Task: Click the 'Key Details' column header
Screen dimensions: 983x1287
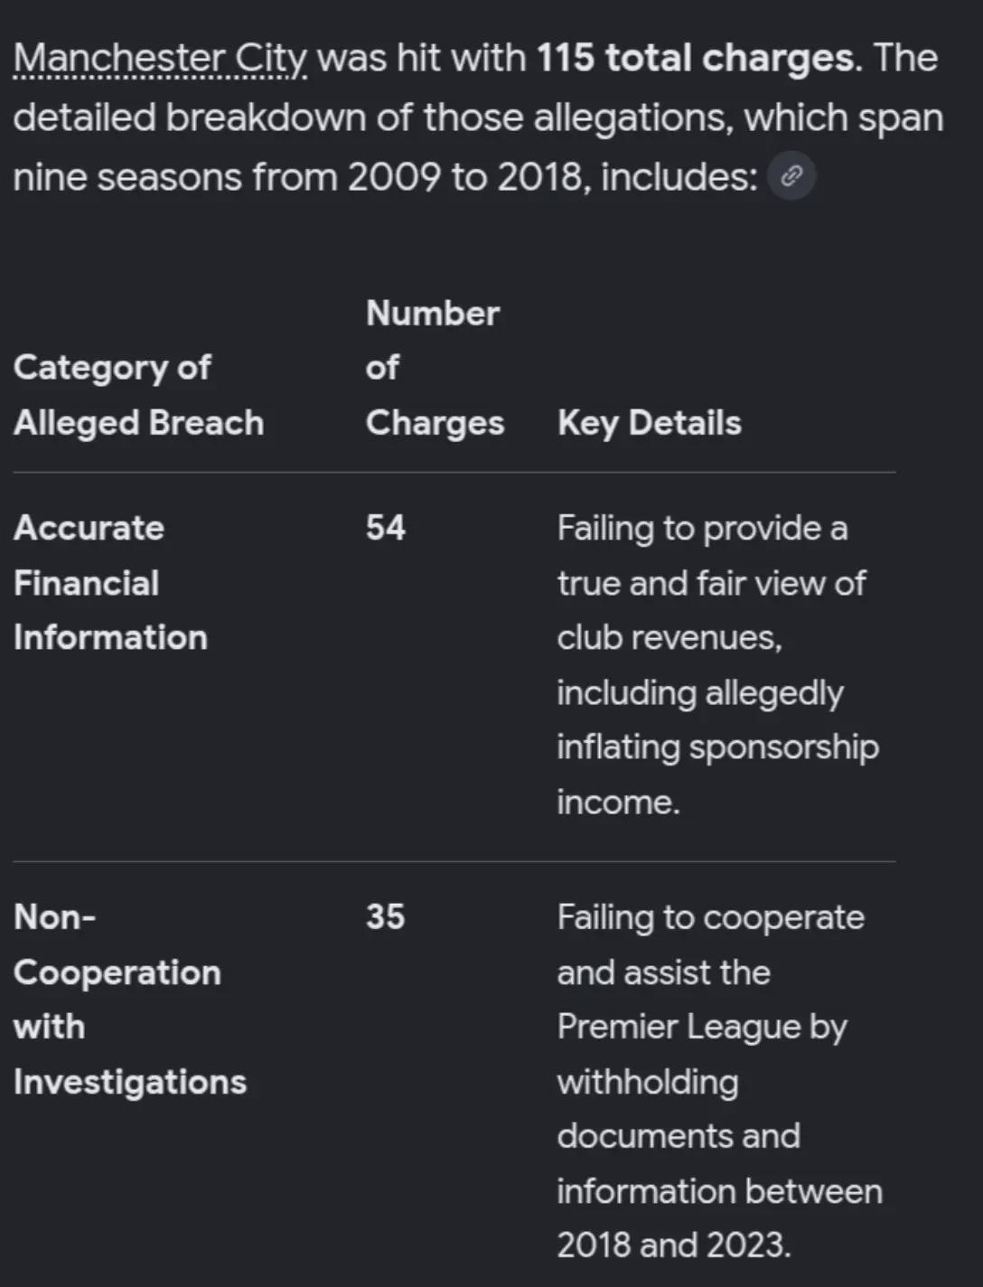Action: point(649,423)
